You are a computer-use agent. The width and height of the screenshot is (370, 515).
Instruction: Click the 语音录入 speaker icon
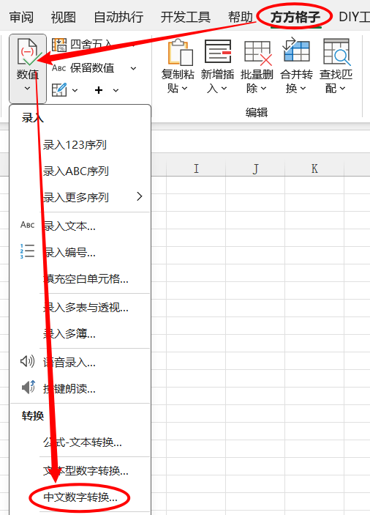click(28, 361)
